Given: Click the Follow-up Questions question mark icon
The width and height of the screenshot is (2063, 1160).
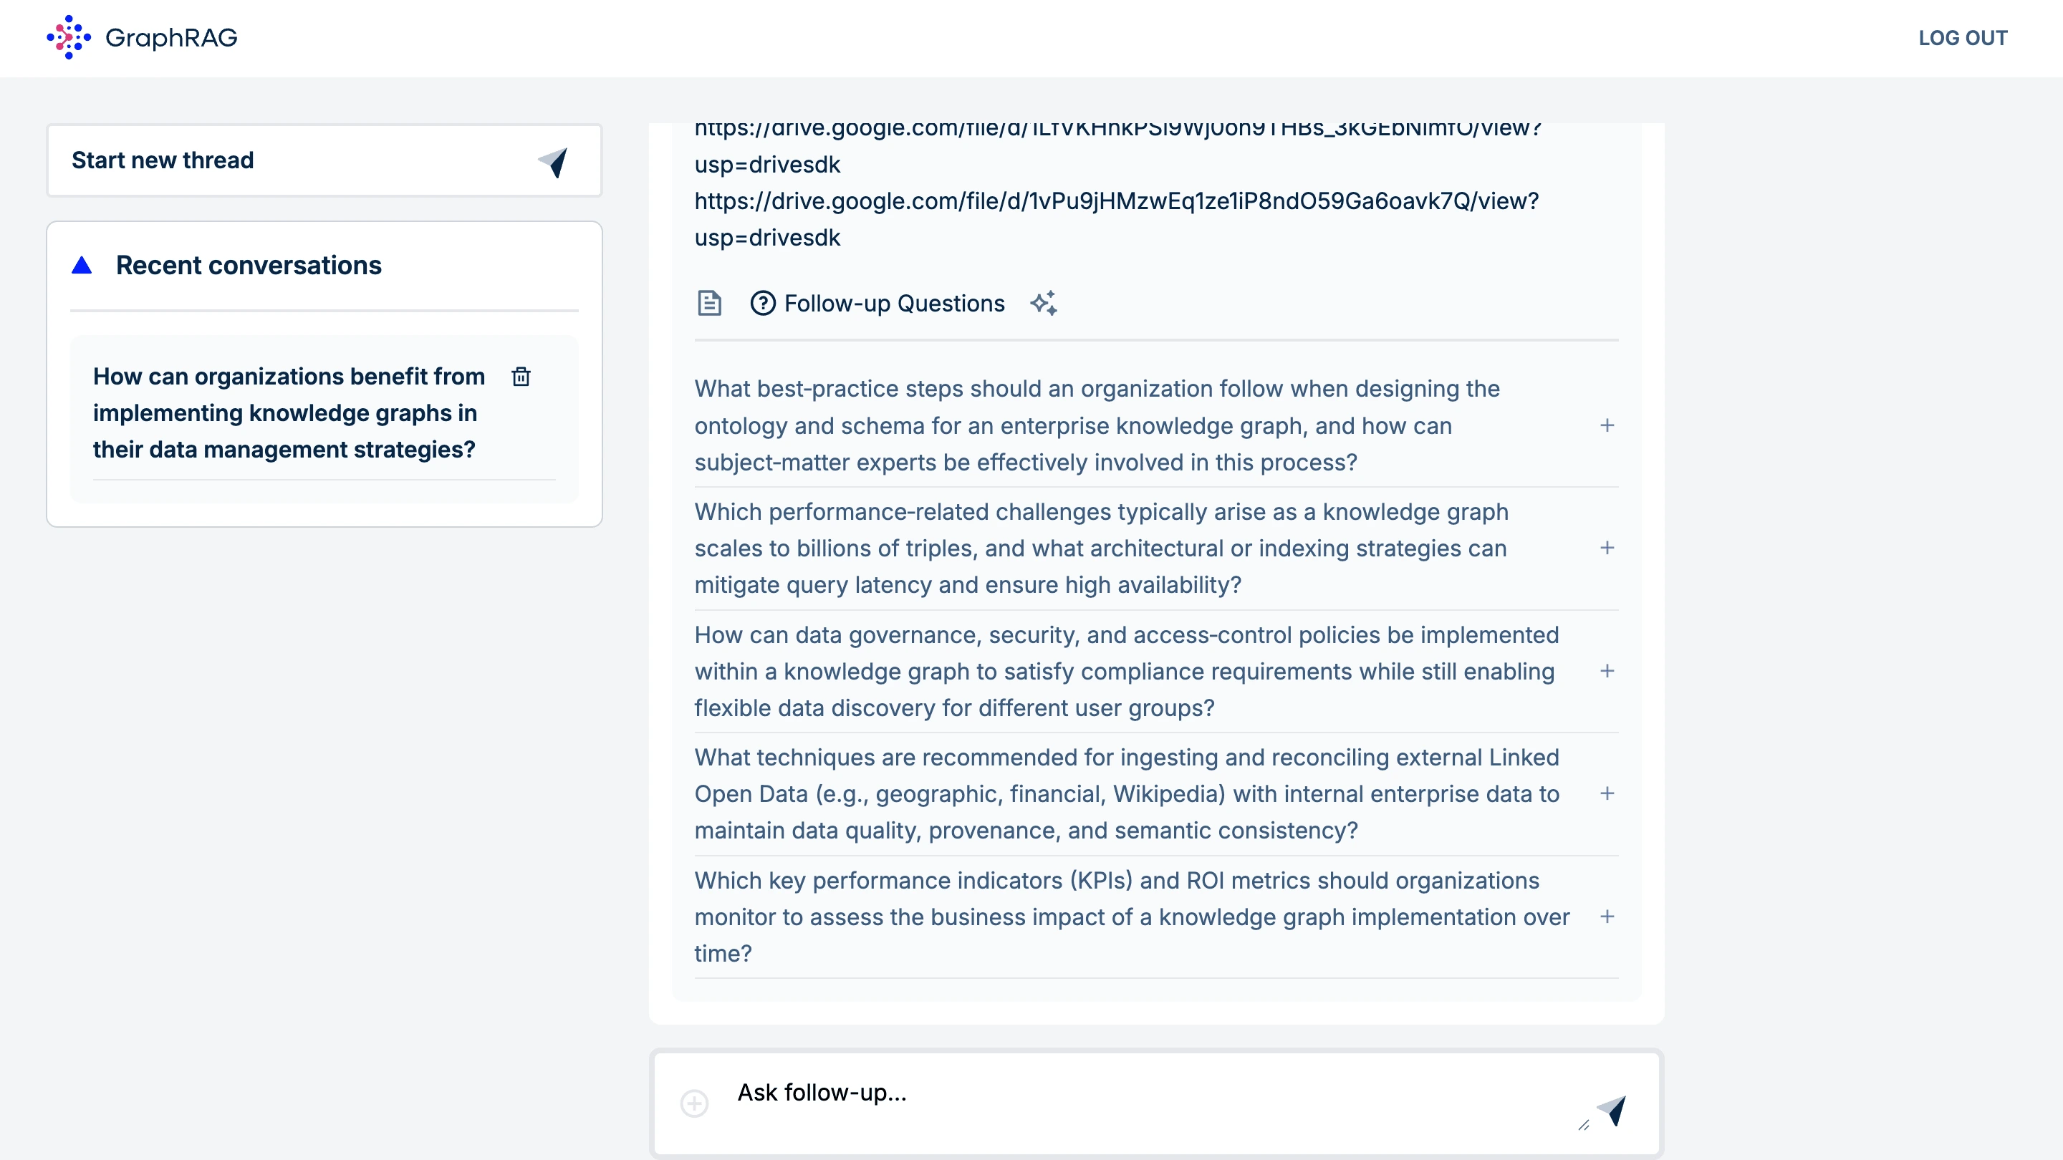Looking at the screenshot, I should pos(762,304).
